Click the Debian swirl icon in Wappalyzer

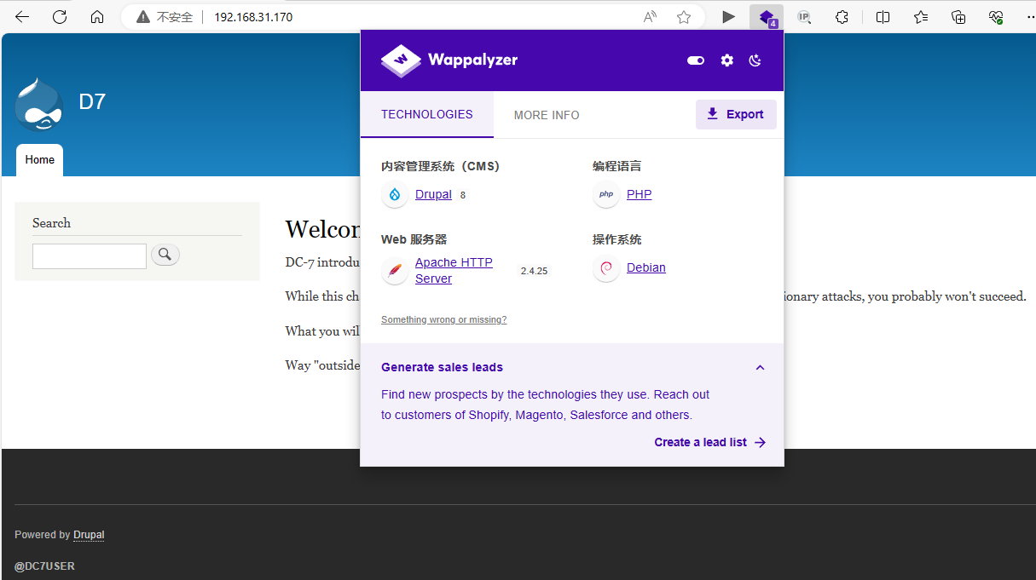[x=606, y=268]
